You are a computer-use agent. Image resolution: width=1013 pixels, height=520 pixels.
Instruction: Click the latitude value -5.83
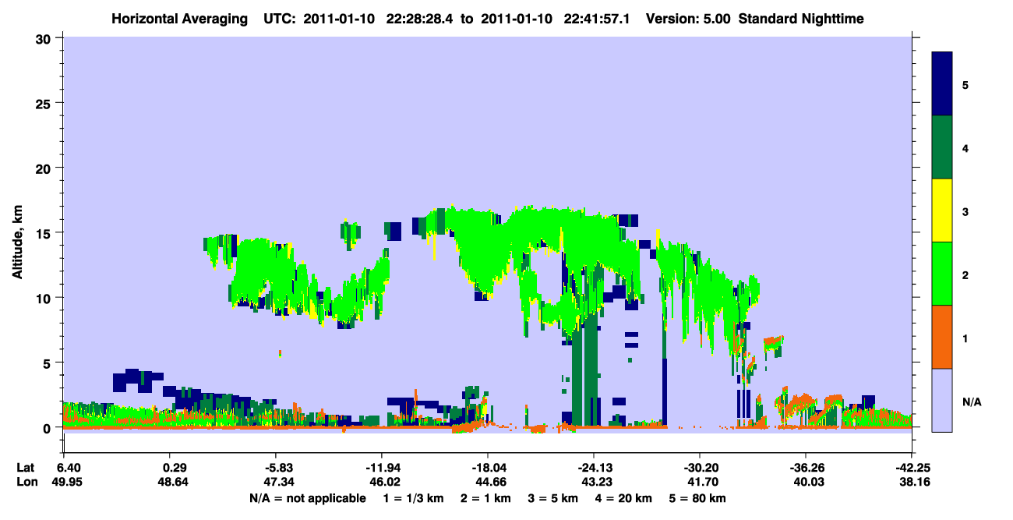tap(279, 468)
